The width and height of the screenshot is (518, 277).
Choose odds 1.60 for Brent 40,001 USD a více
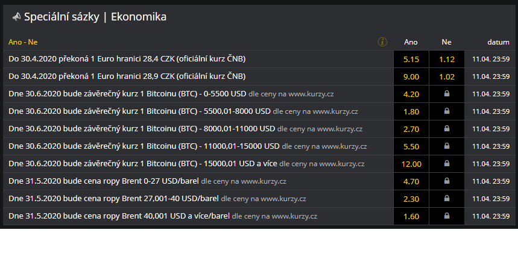(x=411, y=216)
